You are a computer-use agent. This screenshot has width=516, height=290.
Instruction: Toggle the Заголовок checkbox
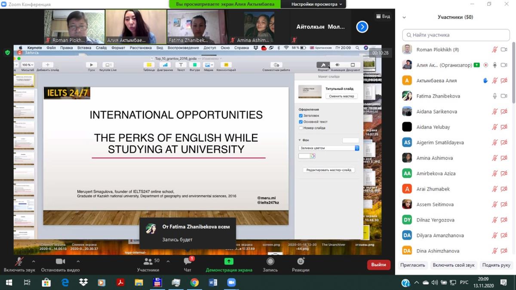pos(301,116)
